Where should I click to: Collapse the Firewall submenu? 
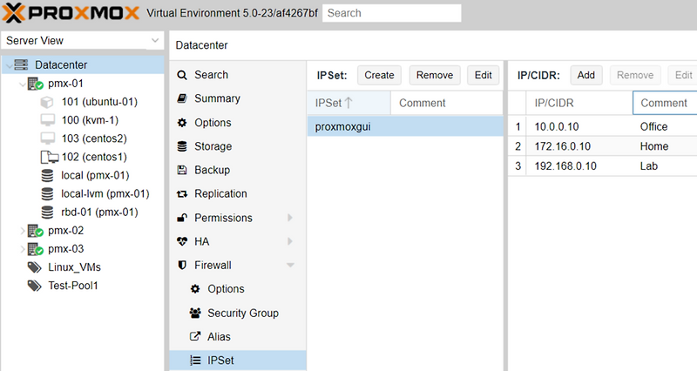[290, 265]
